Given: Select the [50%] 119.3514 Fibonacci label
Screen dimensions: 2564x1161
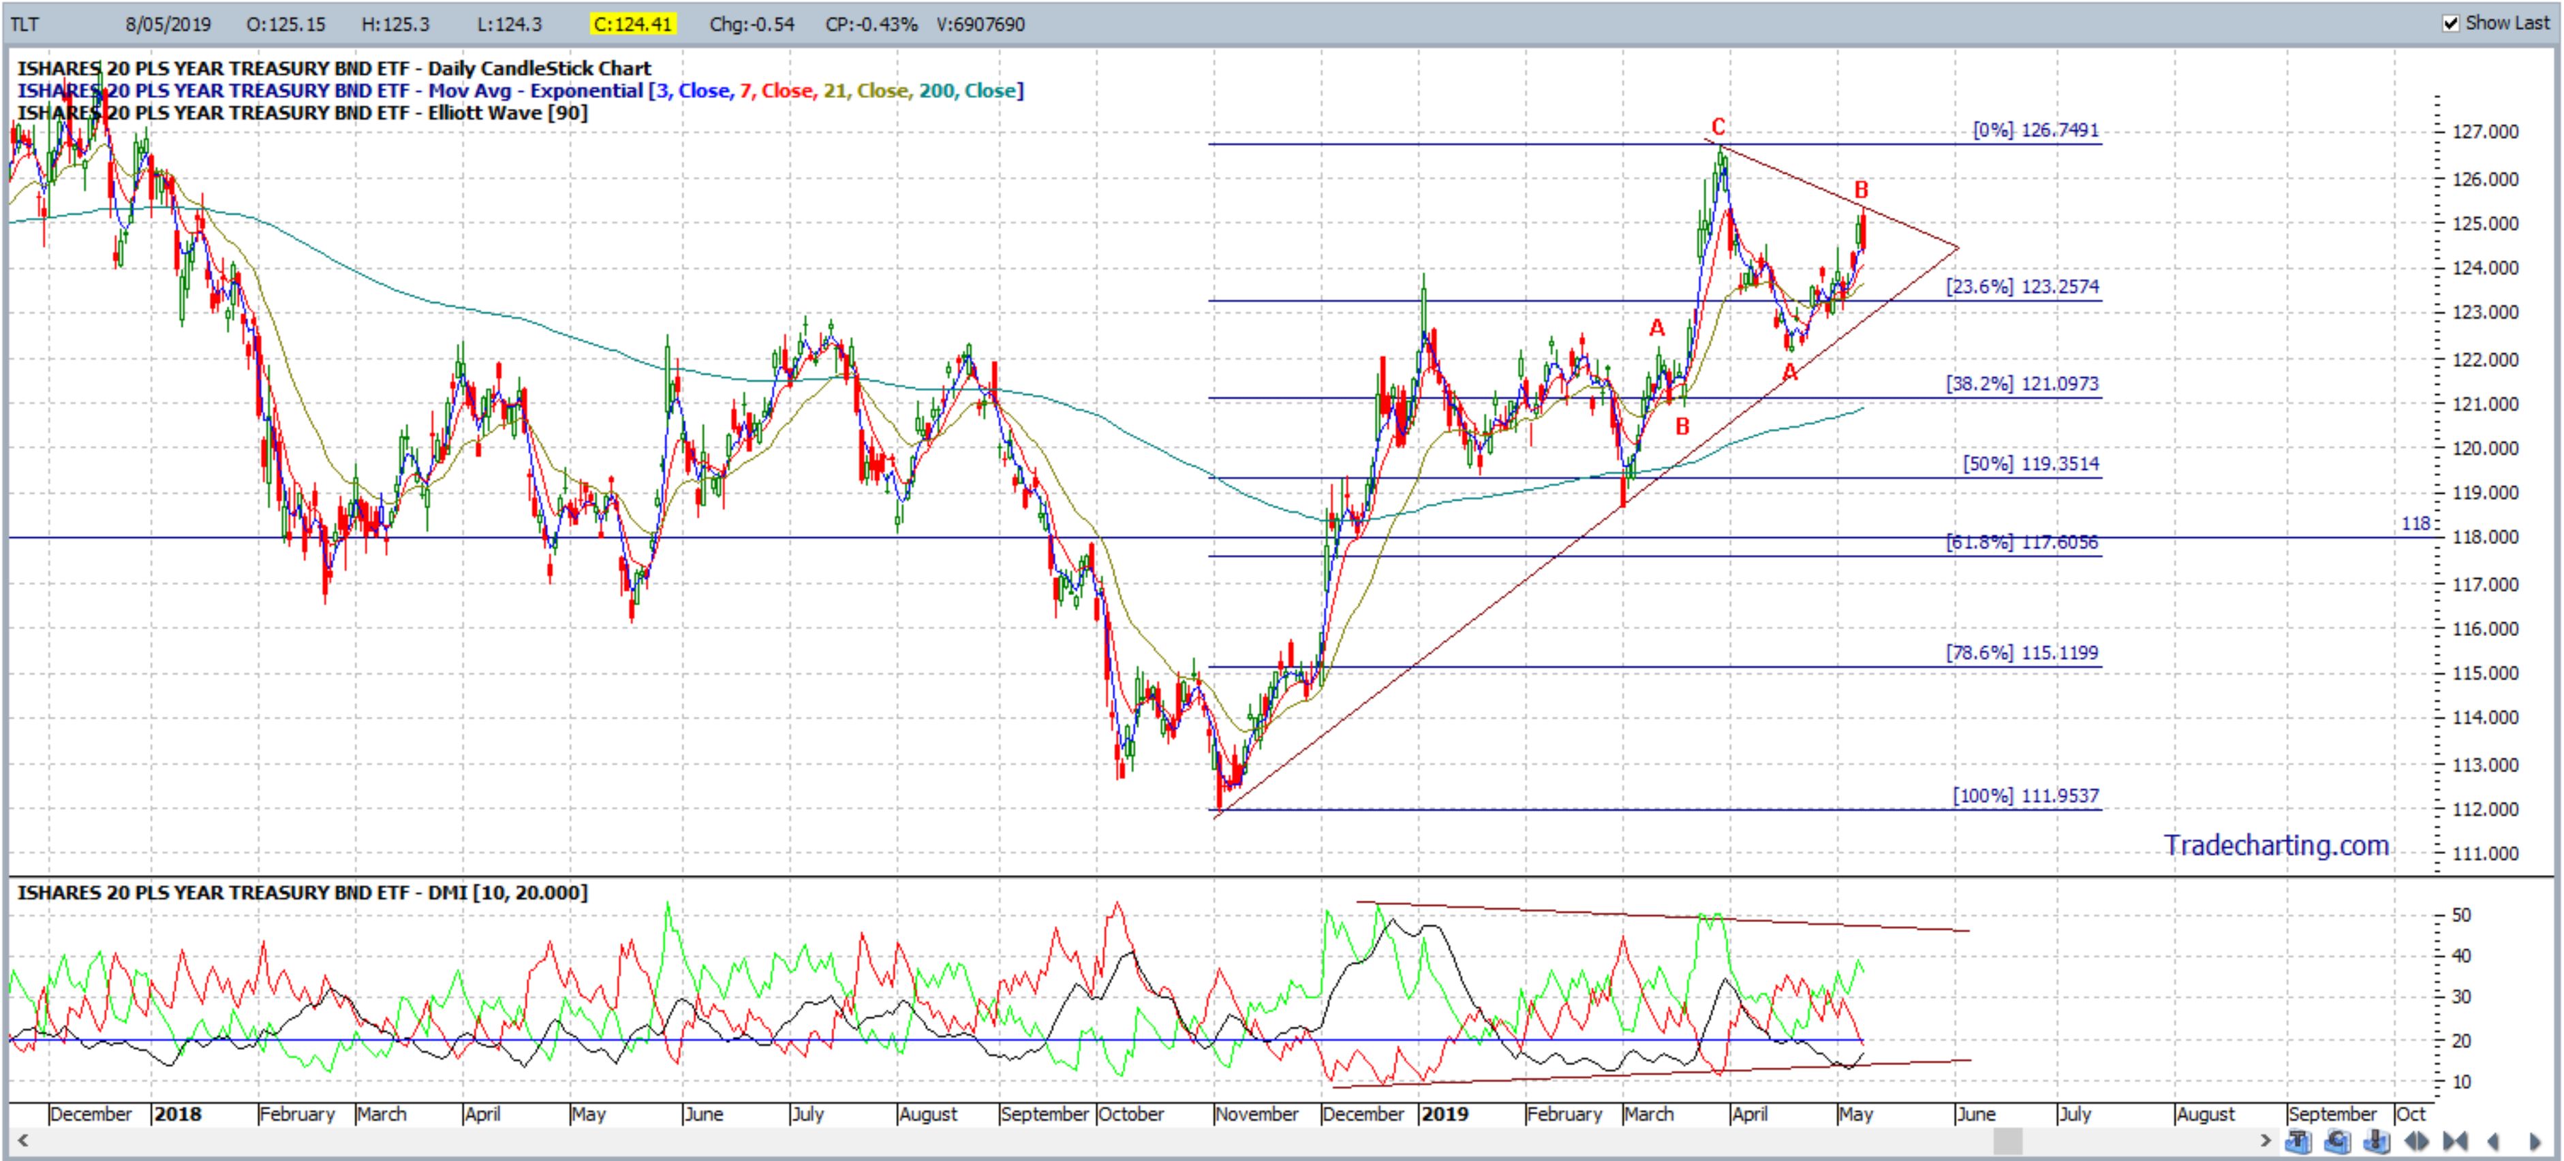Looking at the screenshot, I should [2030, 464].
